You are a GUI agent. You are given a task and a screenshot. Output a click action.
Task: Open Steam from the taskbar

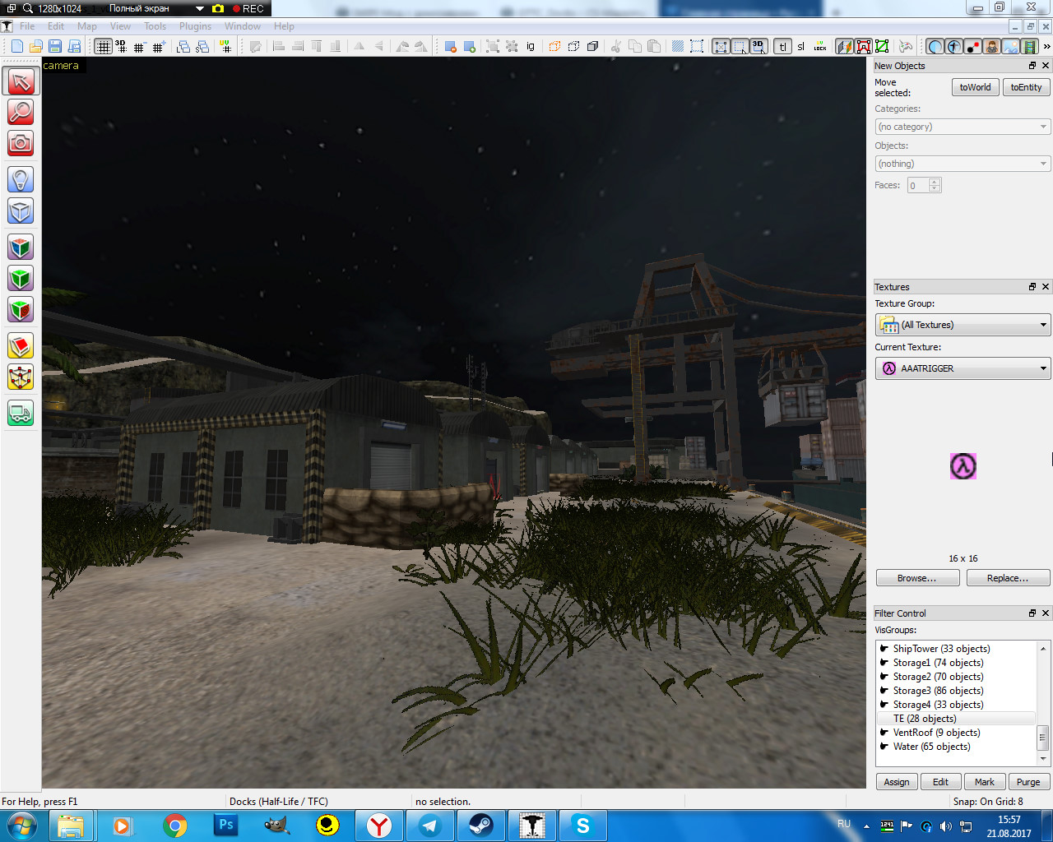click(480, 826)
